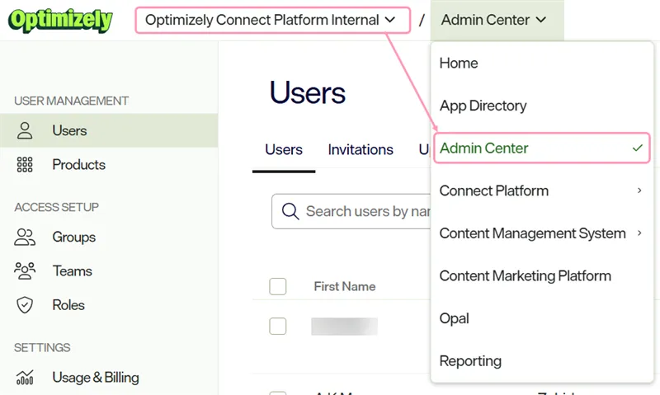Click the Usage & Billing chart icon
660x395 pixels.
tap(25, 378)
